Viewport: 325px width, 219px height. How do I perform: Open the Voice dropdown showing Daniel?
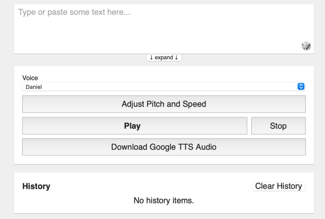pyautogui.click(x=164, y=87)
